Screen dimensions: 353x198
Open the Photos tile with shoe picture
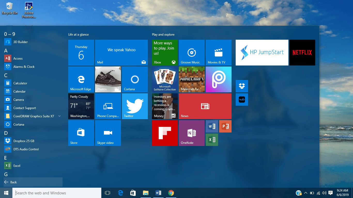click(x=108, y=79)
